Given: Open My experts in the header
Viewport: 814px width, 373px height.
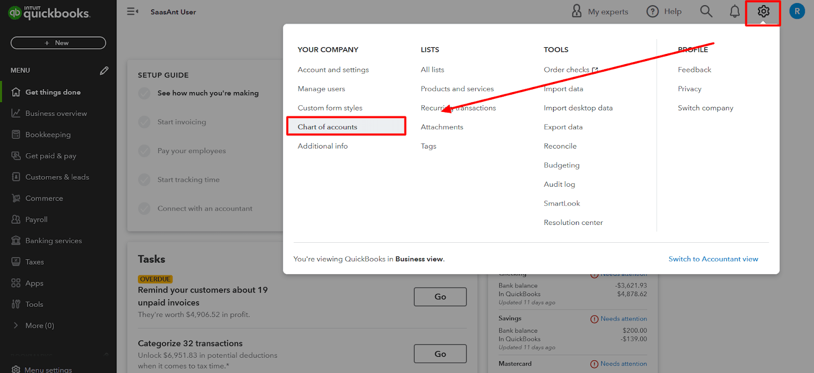Looking at the screenshot, I should 600,11.
